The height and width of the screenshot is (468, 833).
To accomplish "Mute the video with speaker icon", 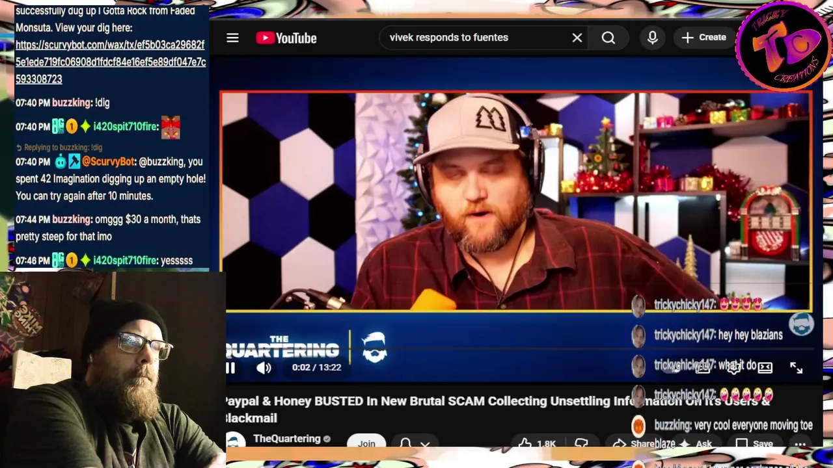I will coord(264,368).
